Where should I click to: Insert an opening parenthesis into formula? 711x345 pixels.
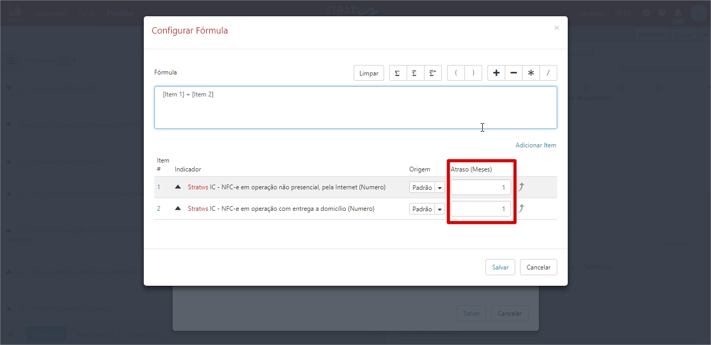click(456, 73)
